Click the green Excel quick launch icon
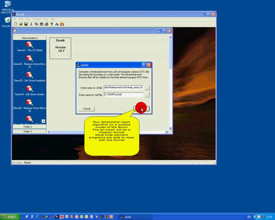The image size is (275, 220). [x=82, y=217]
